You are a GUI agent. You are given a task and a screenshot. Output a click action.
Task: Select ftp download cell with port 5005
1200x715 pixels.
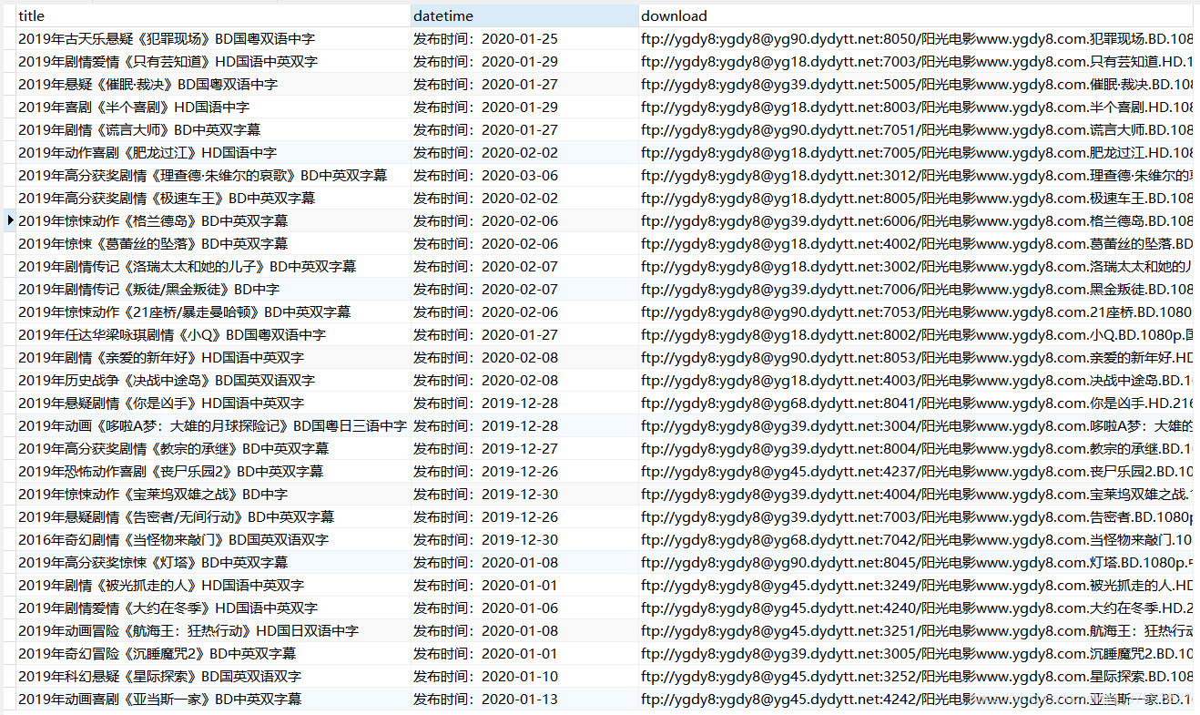coord(916,84)
